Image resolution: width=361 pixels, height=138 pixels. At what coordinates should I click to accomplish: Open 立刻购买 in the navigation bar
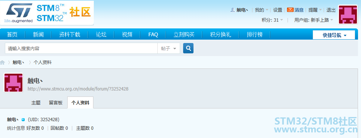184,35
